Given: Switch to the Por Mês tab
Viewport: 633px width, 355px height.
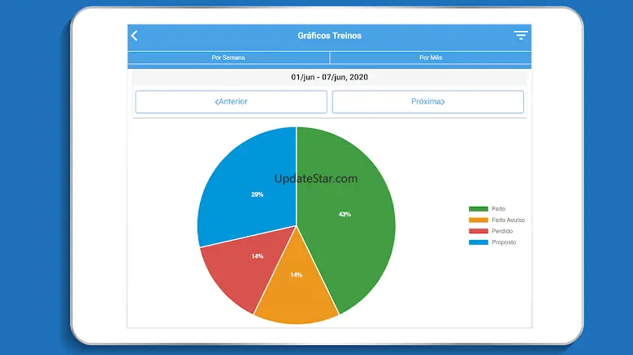Looking at the screenshot, I should [x=430, y=58].
